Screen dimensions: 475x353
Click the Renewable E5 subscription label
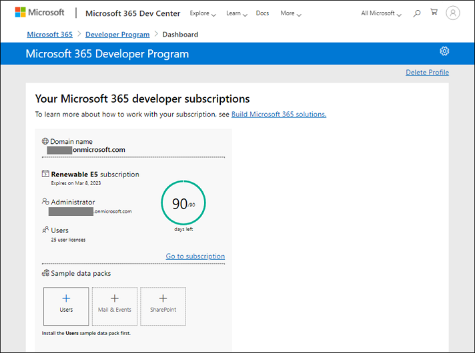pos(95,175)
